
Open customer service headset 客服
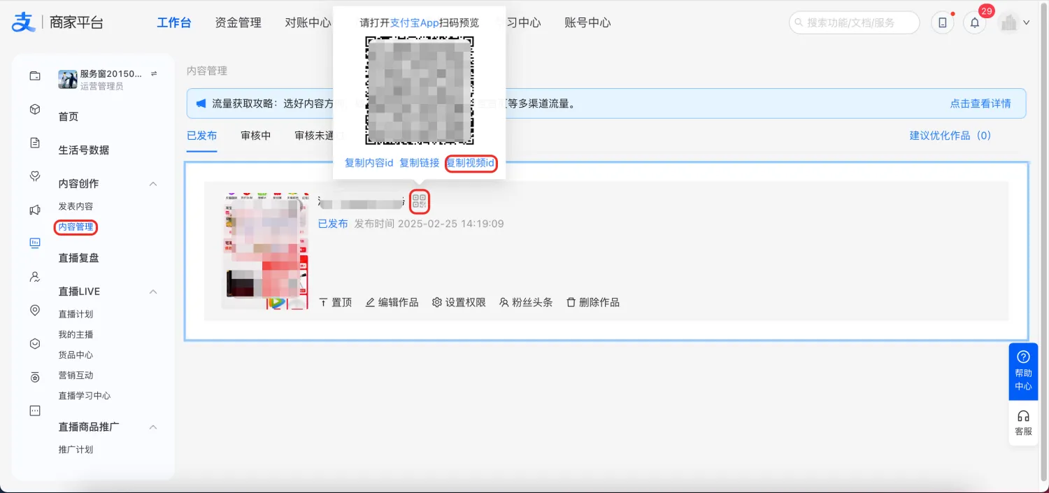pos(1023,423)
